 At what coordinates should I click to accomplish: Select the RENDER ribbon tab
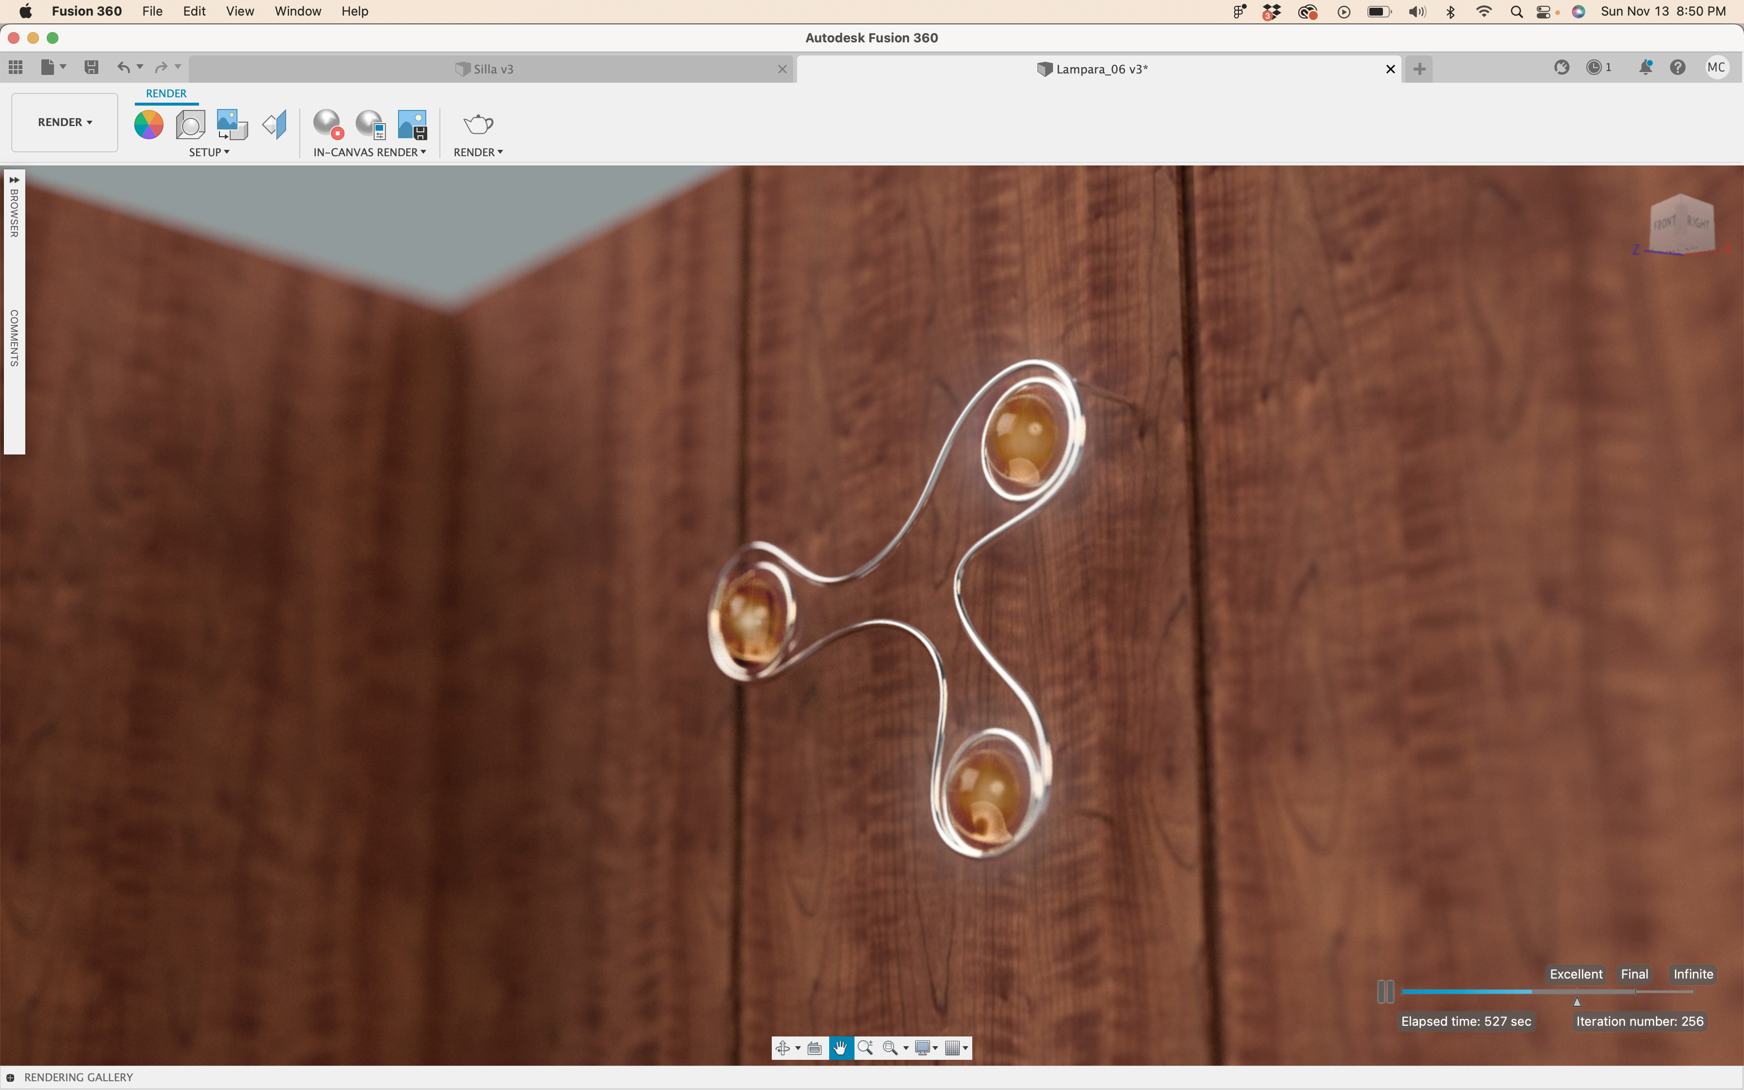click(x=166, y=94)
